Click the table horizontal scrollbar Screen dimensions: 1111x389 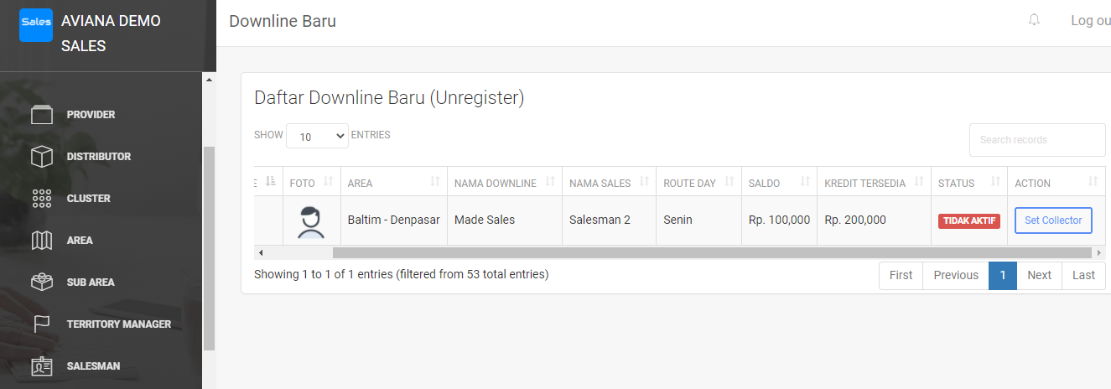tap(713, 252)
